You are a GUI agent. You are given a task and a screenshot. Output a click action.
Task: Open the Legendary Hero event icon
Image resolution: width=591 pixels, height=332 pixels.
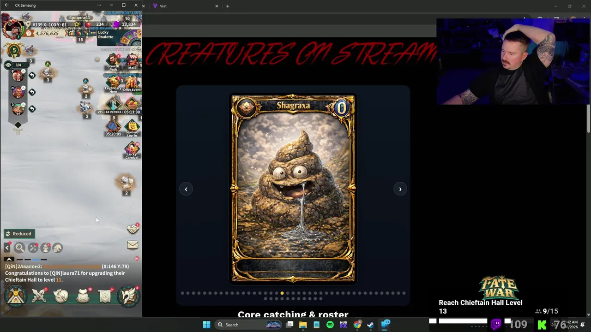coord(113,84)
